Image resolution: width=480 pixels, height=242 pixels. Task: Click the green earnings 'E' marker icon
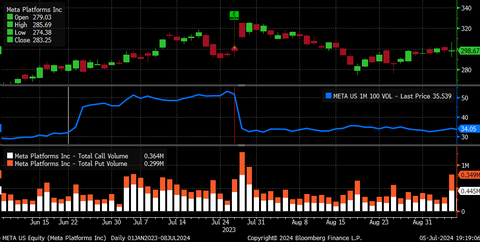234,15
